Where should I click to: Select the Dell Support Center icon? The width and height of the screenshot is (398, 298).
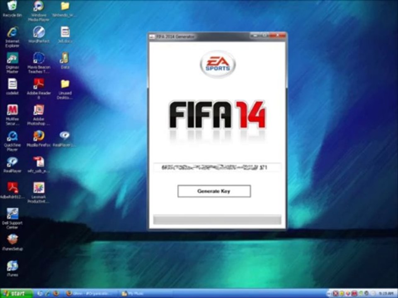coord(12,219)
